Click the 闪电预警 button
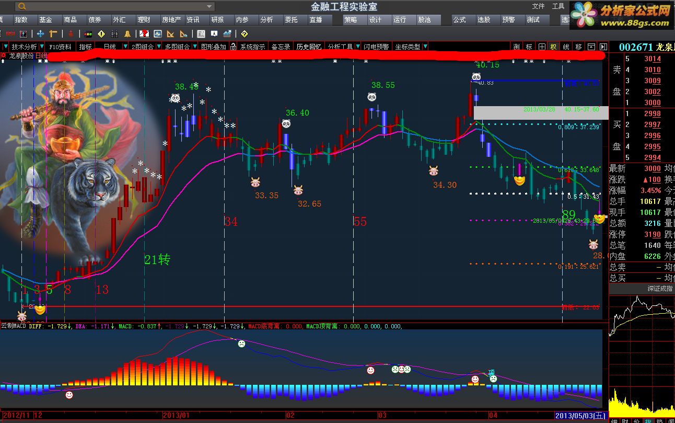675x423 pixels. pyautogui.click(x=377, y=47)
